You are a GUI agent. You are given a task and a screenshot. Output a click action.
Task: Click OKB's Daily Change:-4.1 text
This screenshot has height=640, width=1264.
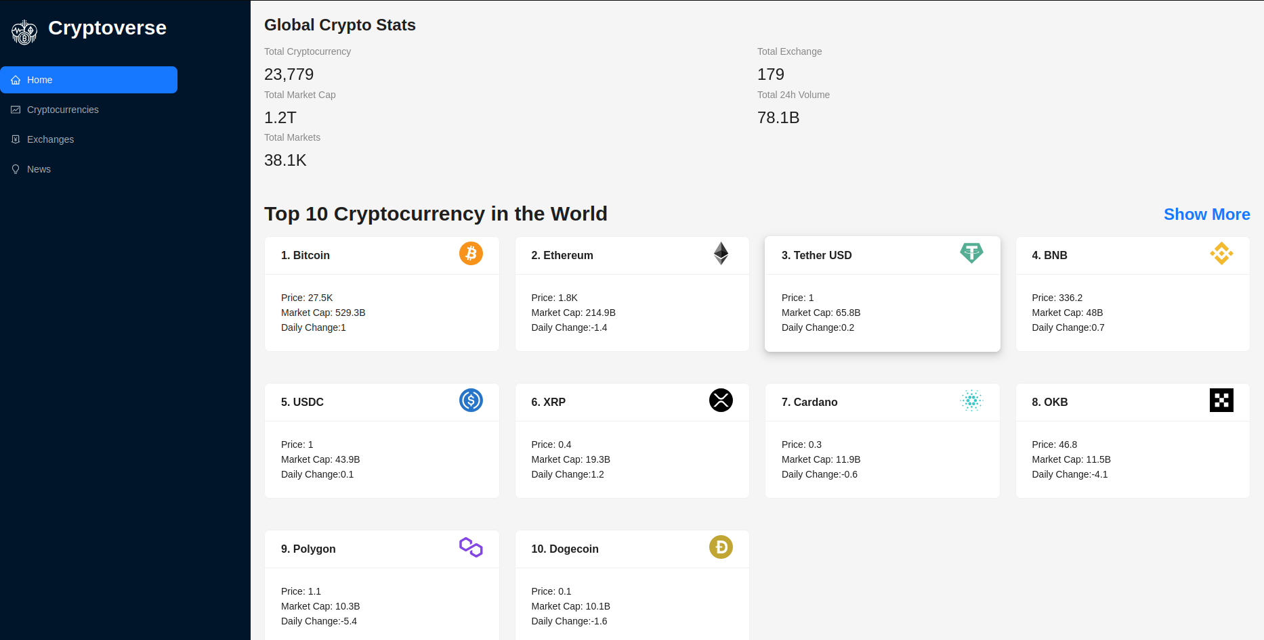(x=1070, y=474)
